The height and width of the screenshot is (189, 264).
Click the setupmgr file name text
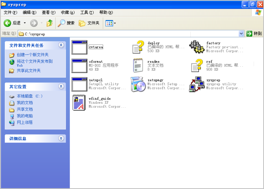tap(155, 80)
